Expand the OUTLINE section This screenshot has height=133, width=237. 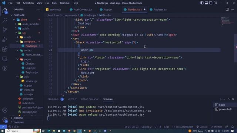[x=18, y=118]
